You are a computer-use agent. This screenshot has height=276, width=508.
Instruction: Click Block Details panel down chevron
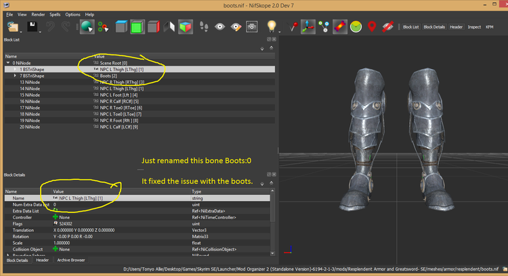[x=261, y=183]
